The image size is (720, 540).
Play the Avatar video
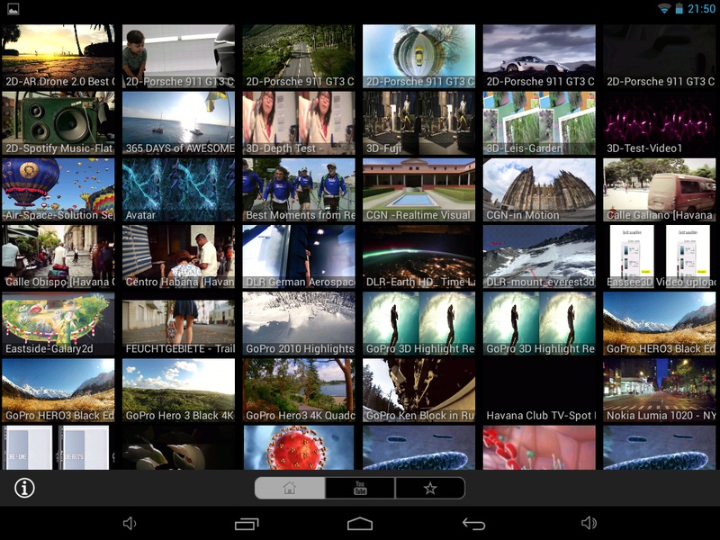pos(178,190)
